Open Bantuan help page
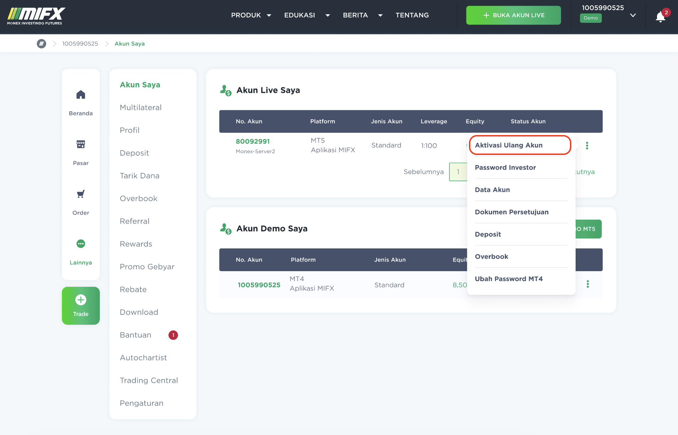This screenshot has width=678, height=435. point(135,335)
